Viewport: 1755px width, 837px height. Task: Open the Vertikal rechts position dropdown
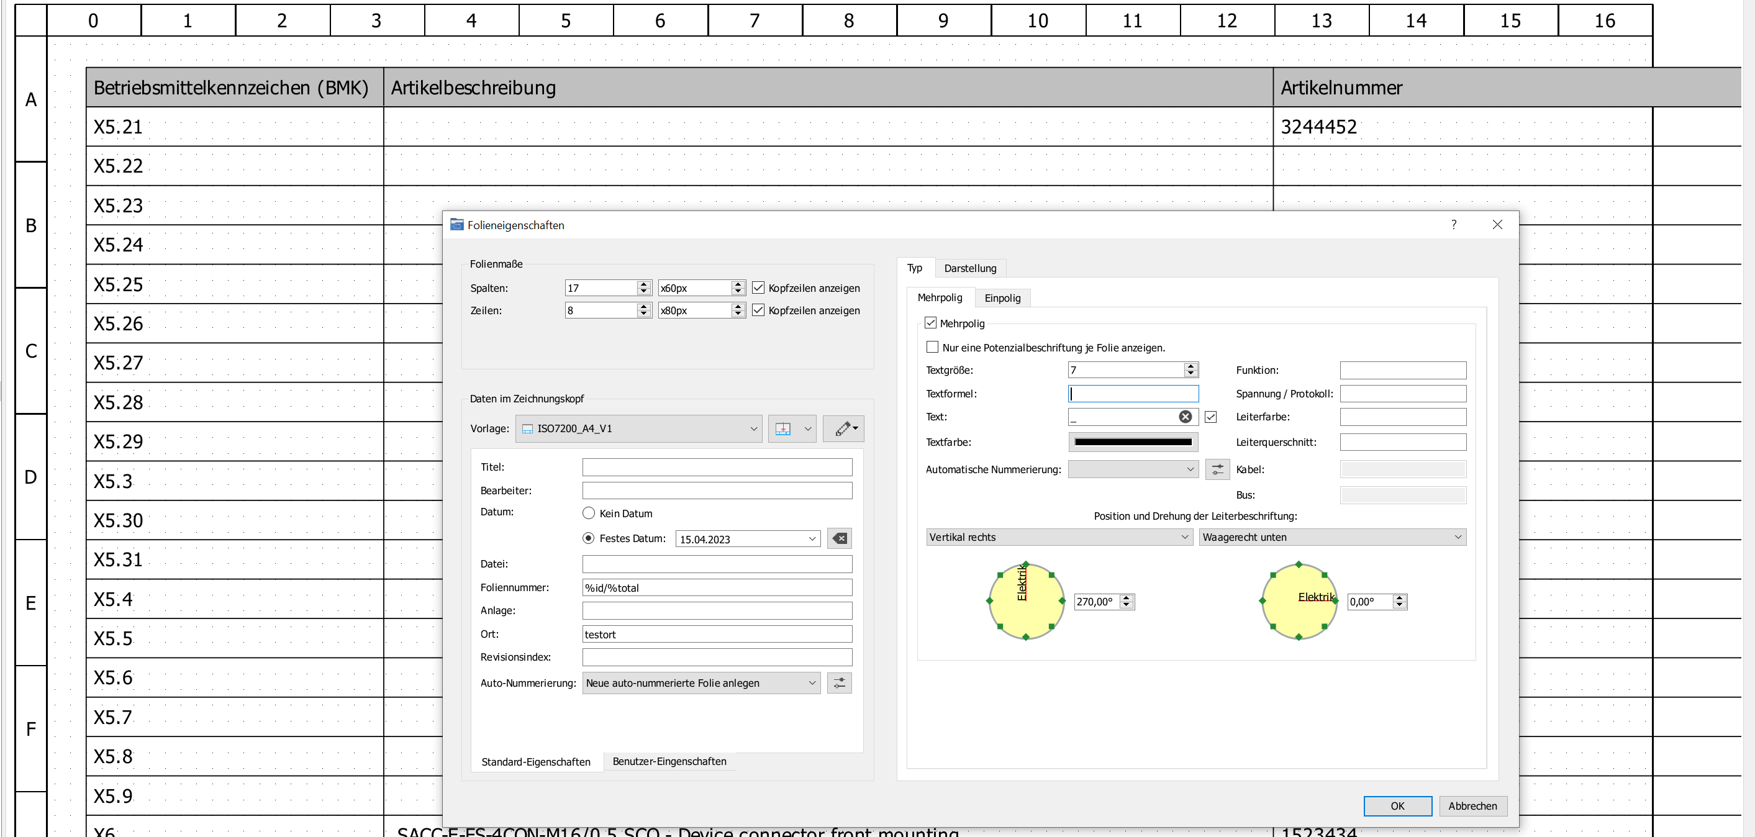click(x=1059, y=537)
